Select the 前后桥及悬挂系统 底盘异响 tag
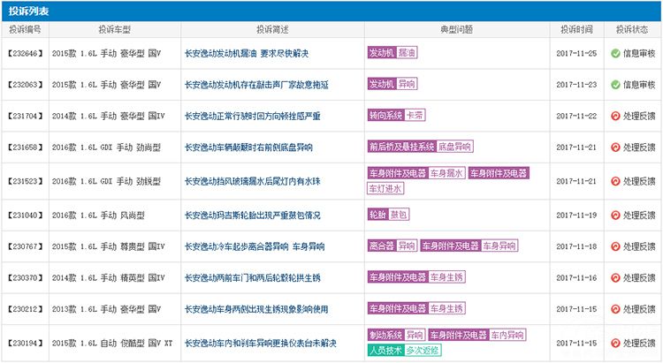663x363 pixels. click(420, 147)
